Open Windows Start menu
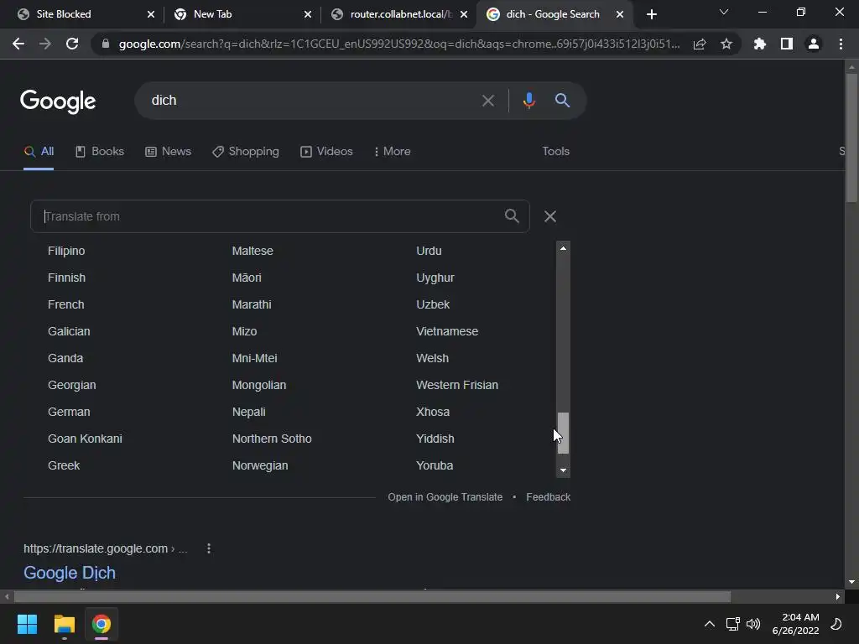The image size is (859, 644). tap(27, 624)
